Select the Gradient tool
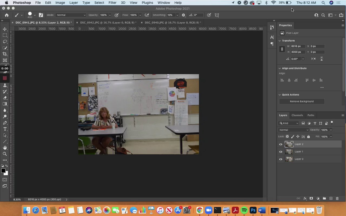The image size is (346, 216). point(5,104)
